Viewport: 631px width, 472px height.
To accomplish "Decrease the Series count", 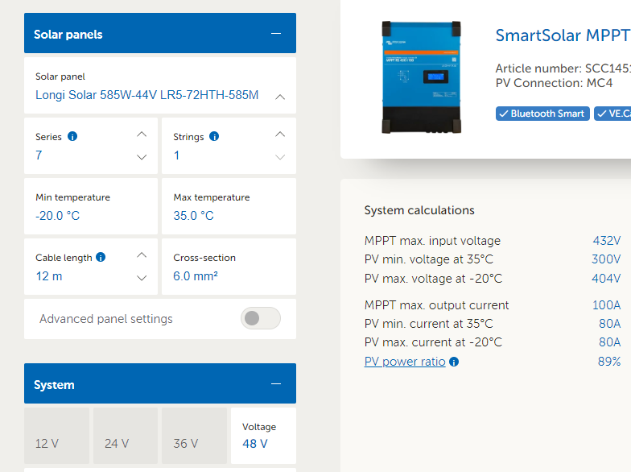I will click(142, 157).
